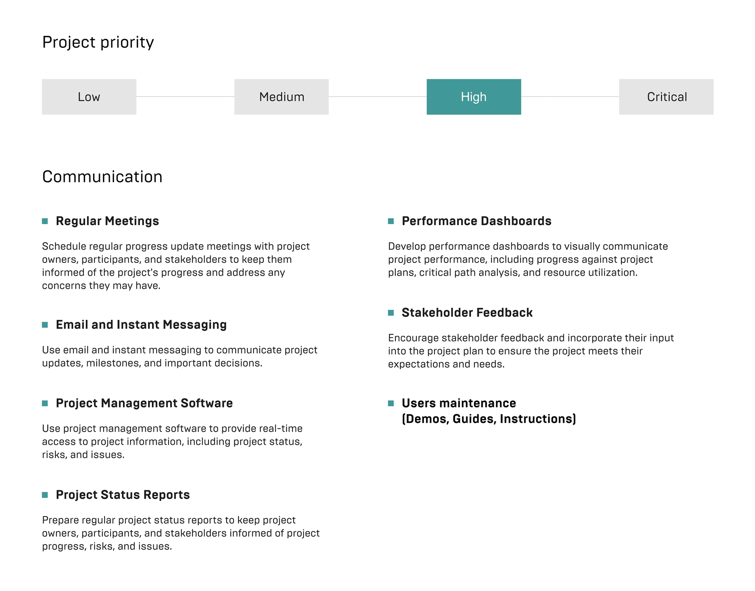Click the bullet icon next to Email and Instant Messaging

[45, 325]
